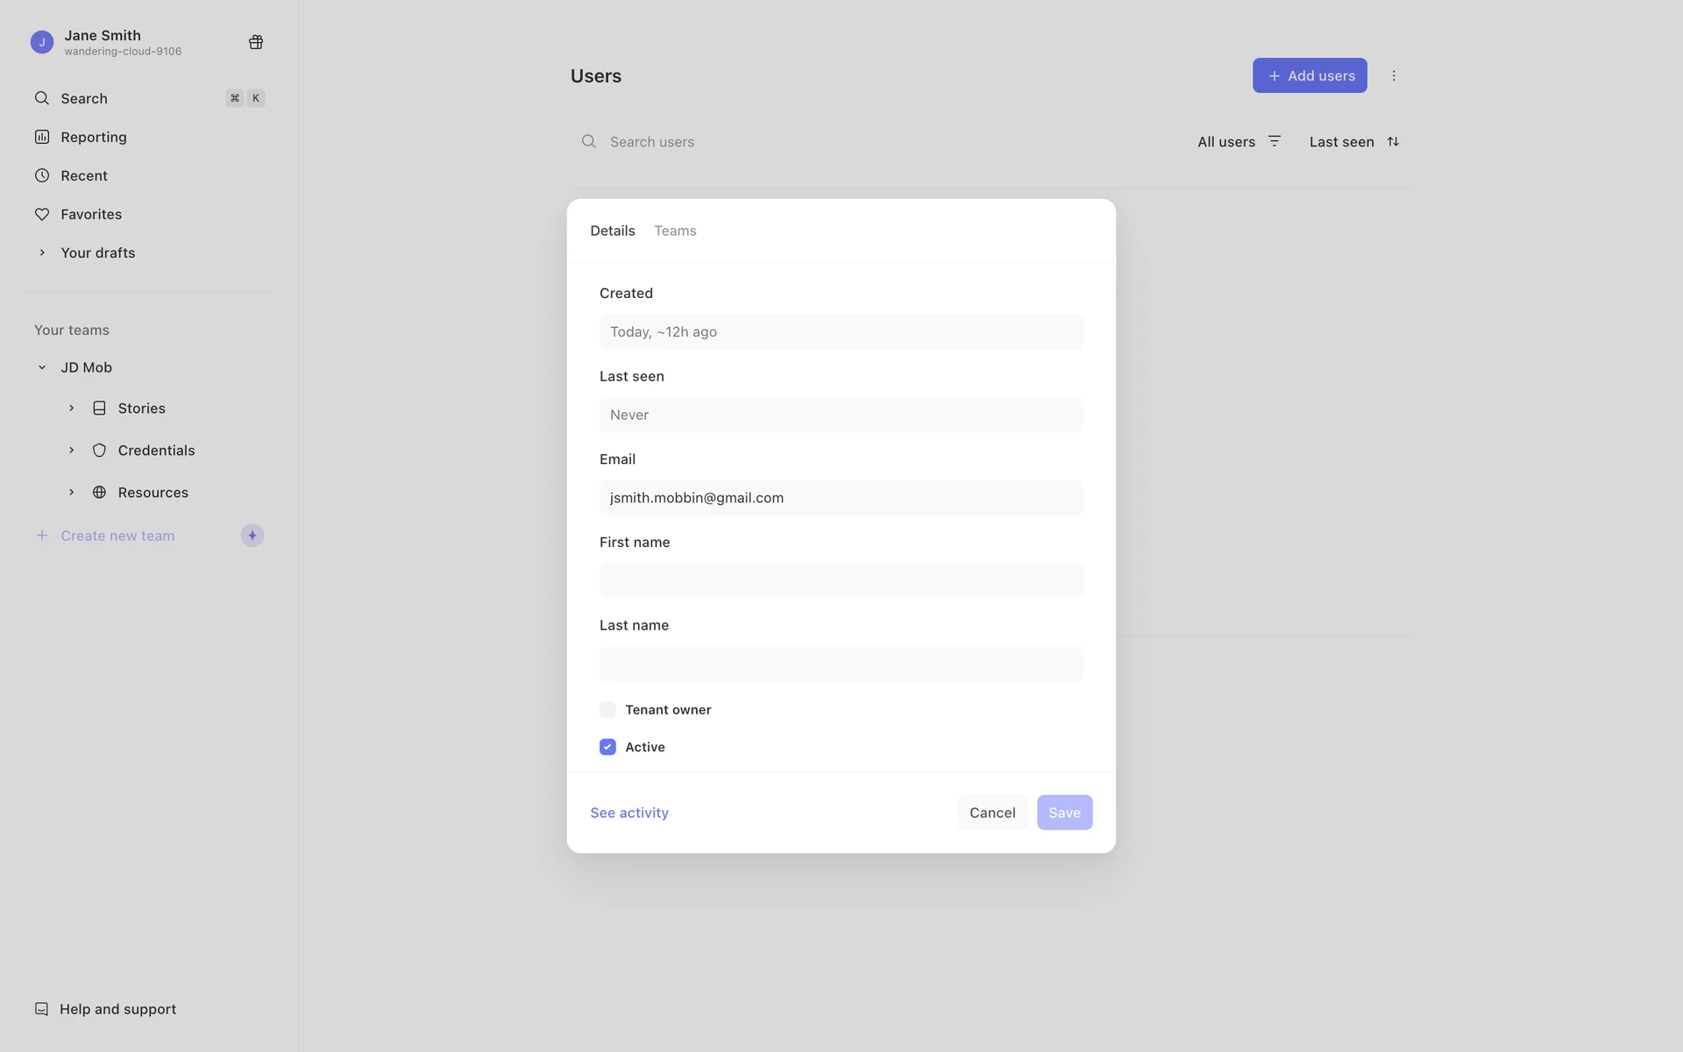This screenshot has height=1052, width=1683.
Task: Switch to the Teams tab
Action: click(675, 231)
